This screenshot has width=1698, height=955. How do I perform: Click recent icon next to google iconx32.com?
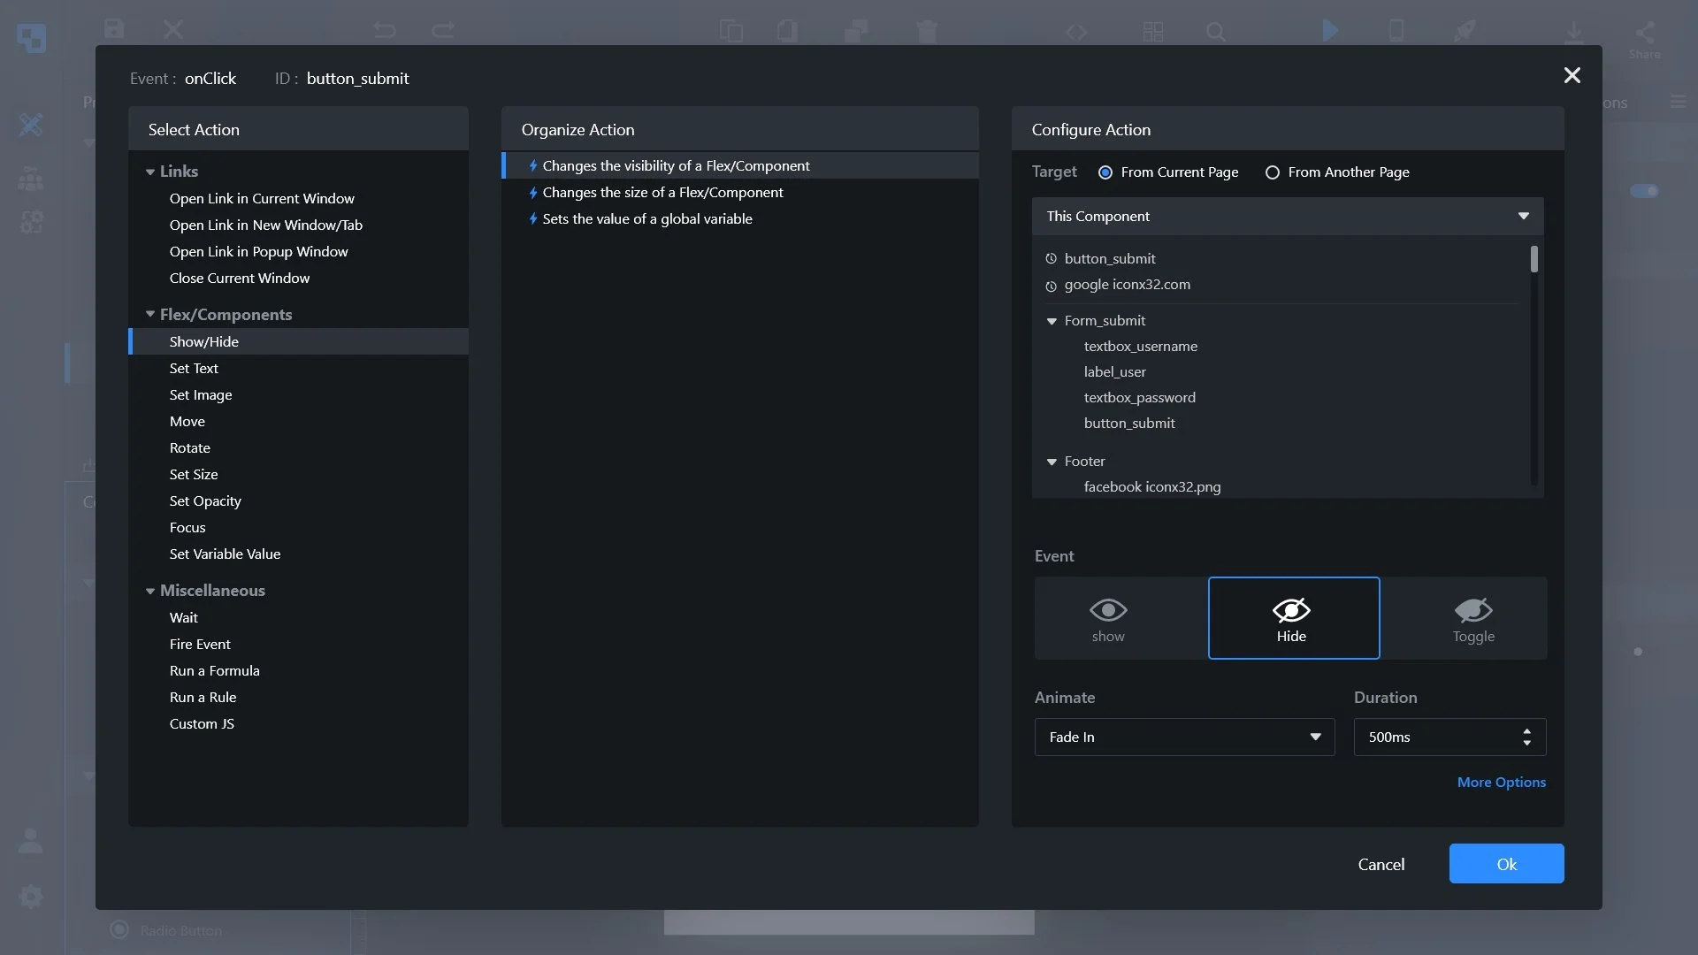1051,286
